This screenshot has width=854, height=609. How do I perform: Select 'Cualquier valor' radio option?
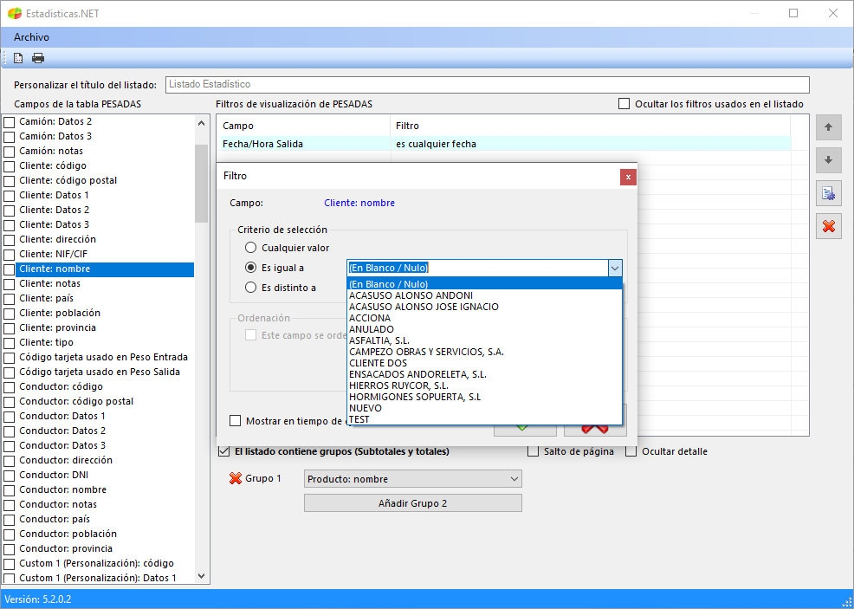coord(250,248)
